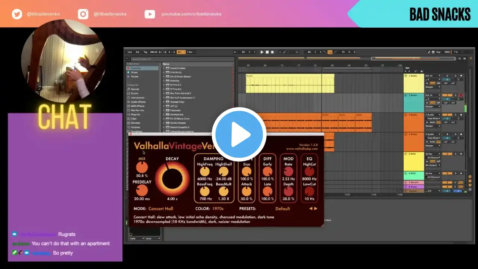Open the Samples category in browser

coord(136,123)
